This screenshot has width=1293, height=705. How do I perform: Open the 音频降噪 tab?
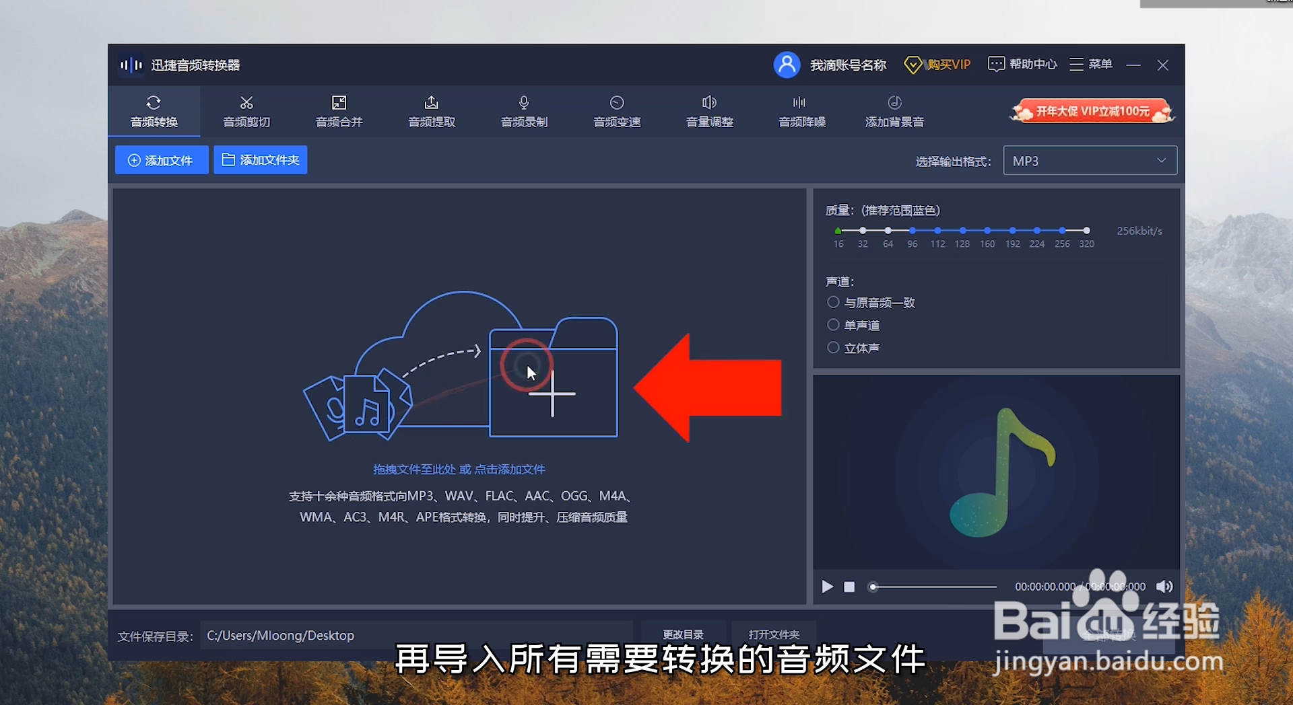pos(802,112)
